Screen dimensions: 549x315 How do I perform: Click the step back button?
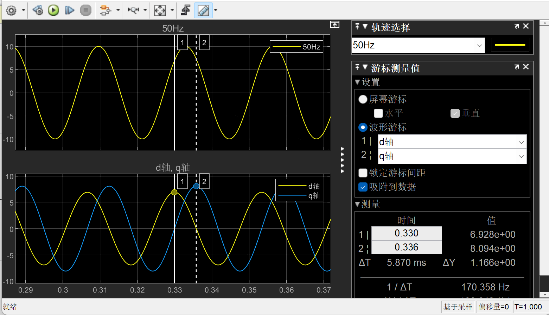click(x=38, y=11)
